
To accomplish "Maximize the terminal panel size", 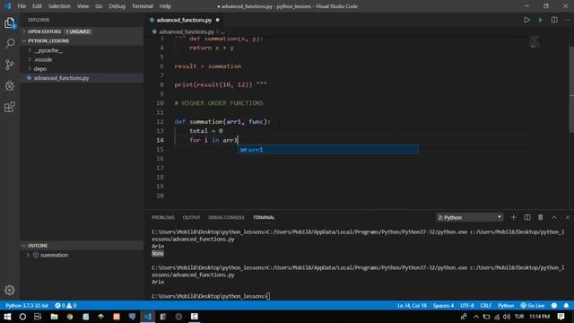I will pyautogui.click(x=554, y=217).
